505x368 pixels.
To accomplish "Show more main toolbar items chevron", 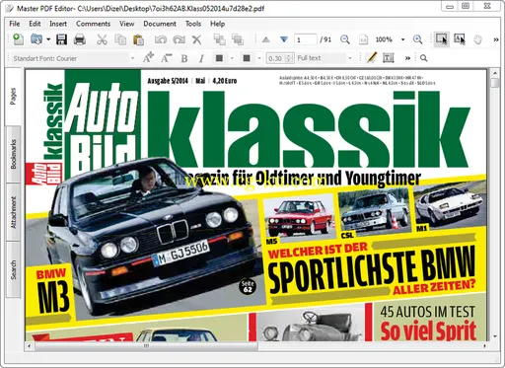I will (x=496, y=39).
